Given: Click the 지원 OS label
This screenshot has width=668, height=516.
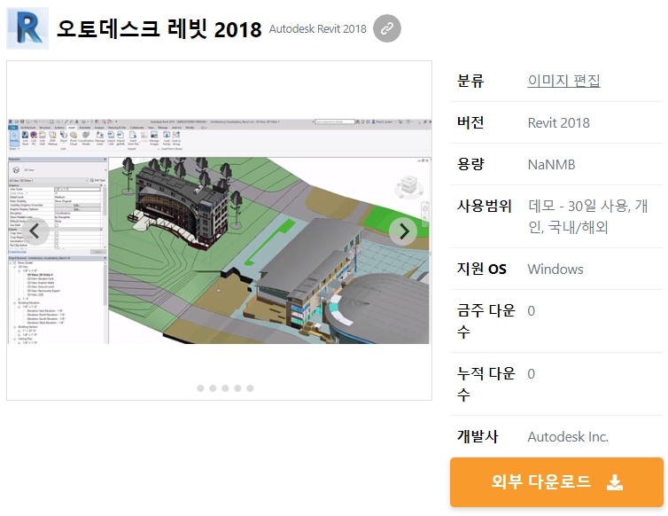Looking at the screenshot, I should click(x=481, y=270).
